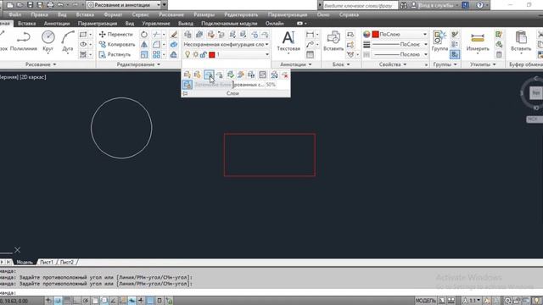The height and width of the screenshot is (305, 543).
Task: Click the highlighted layer tool under cursor
Action: [209, 75]
